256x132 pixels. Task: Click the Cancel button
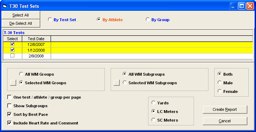tap(225, 121)
